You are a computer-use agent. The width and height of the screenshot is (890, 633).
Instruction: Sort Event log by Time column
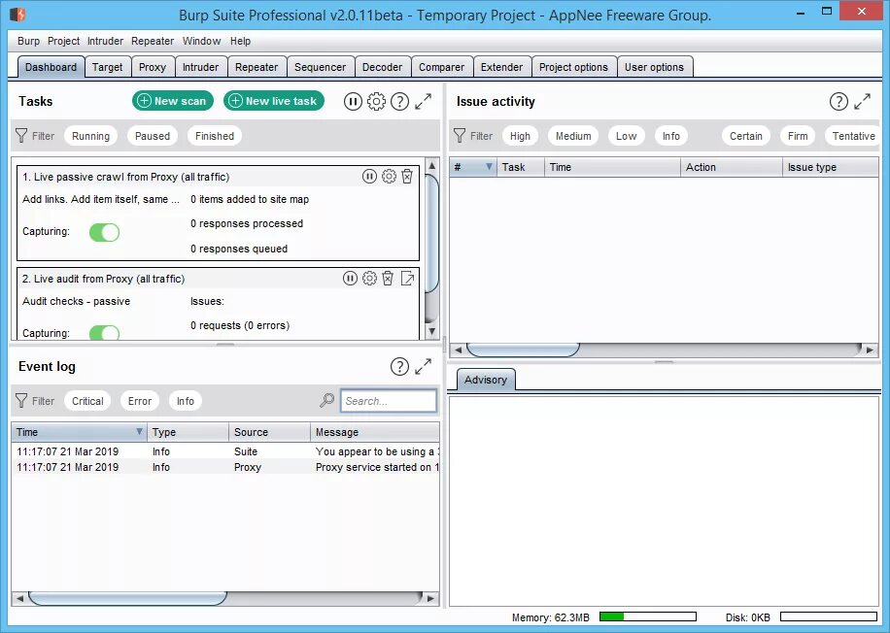point(79,432)
